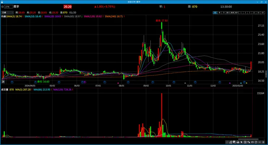Click the MA(66) 213.95 volume label
The width and height of the screenshot is (268, 145).
[43, 90]
